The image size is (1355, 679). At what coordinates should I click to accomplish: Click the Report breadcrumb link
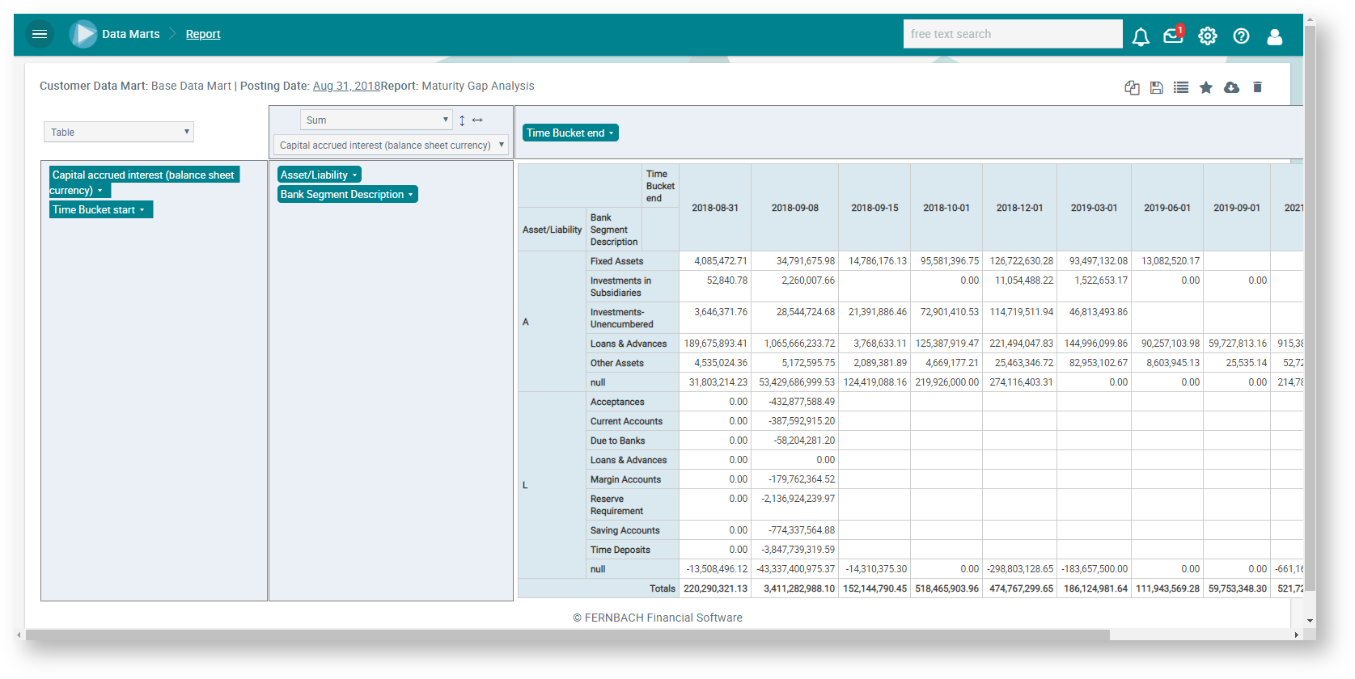(x=203, y=34)
